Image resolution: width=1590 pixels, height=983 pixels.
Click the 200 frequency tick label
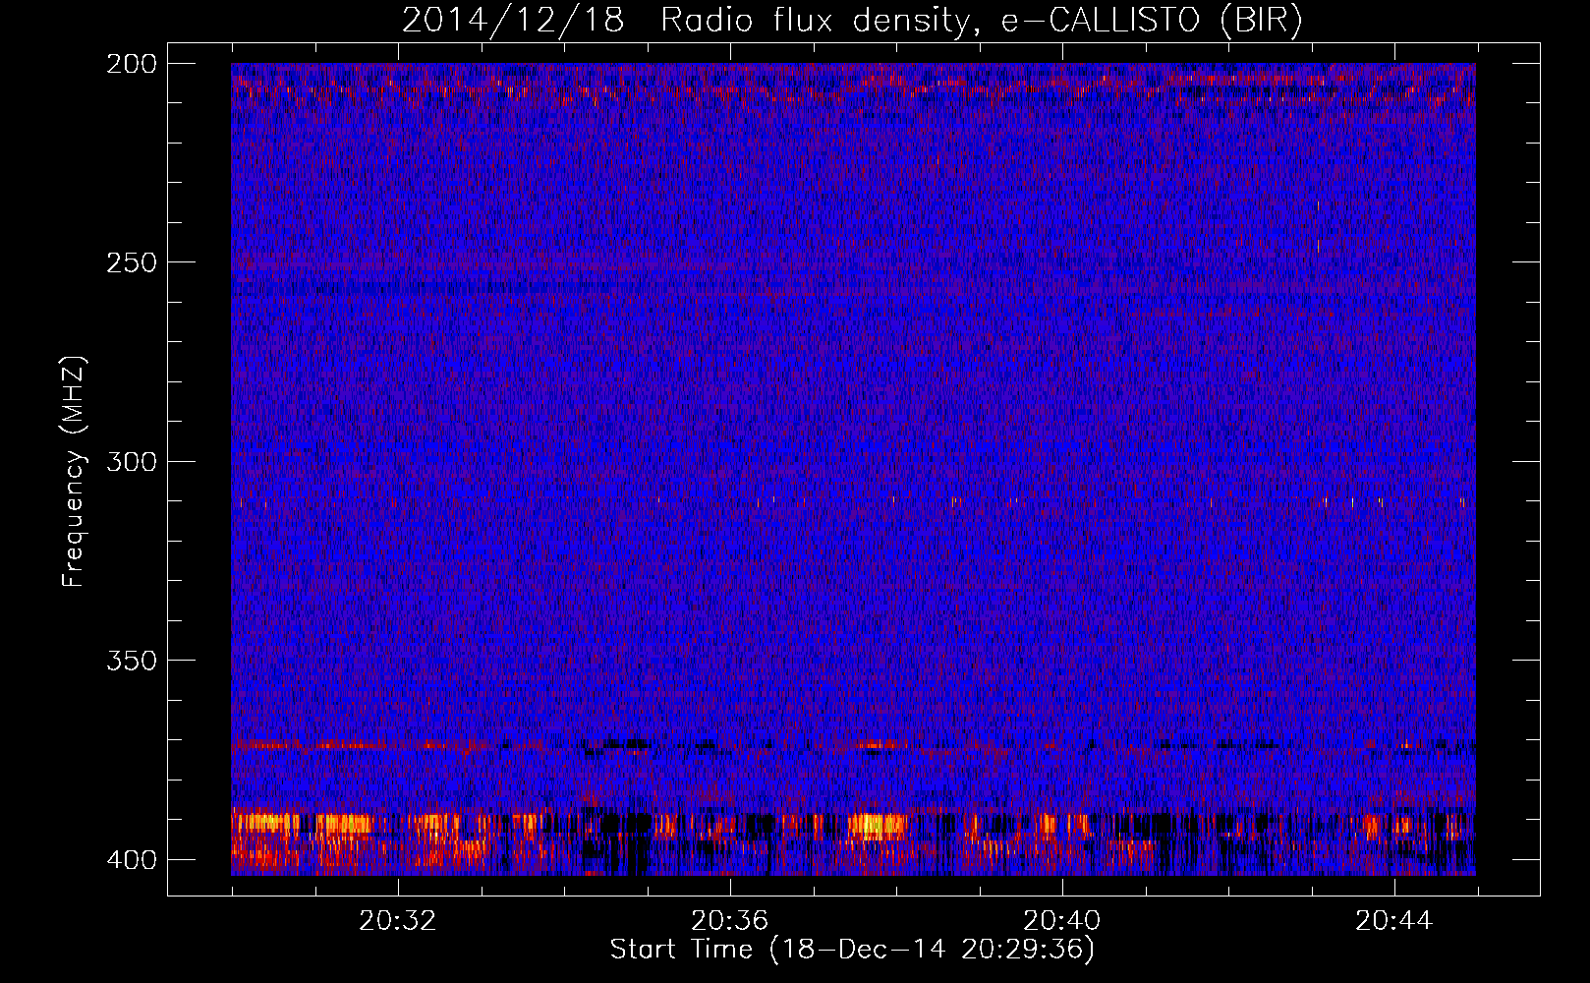point(131,64)
